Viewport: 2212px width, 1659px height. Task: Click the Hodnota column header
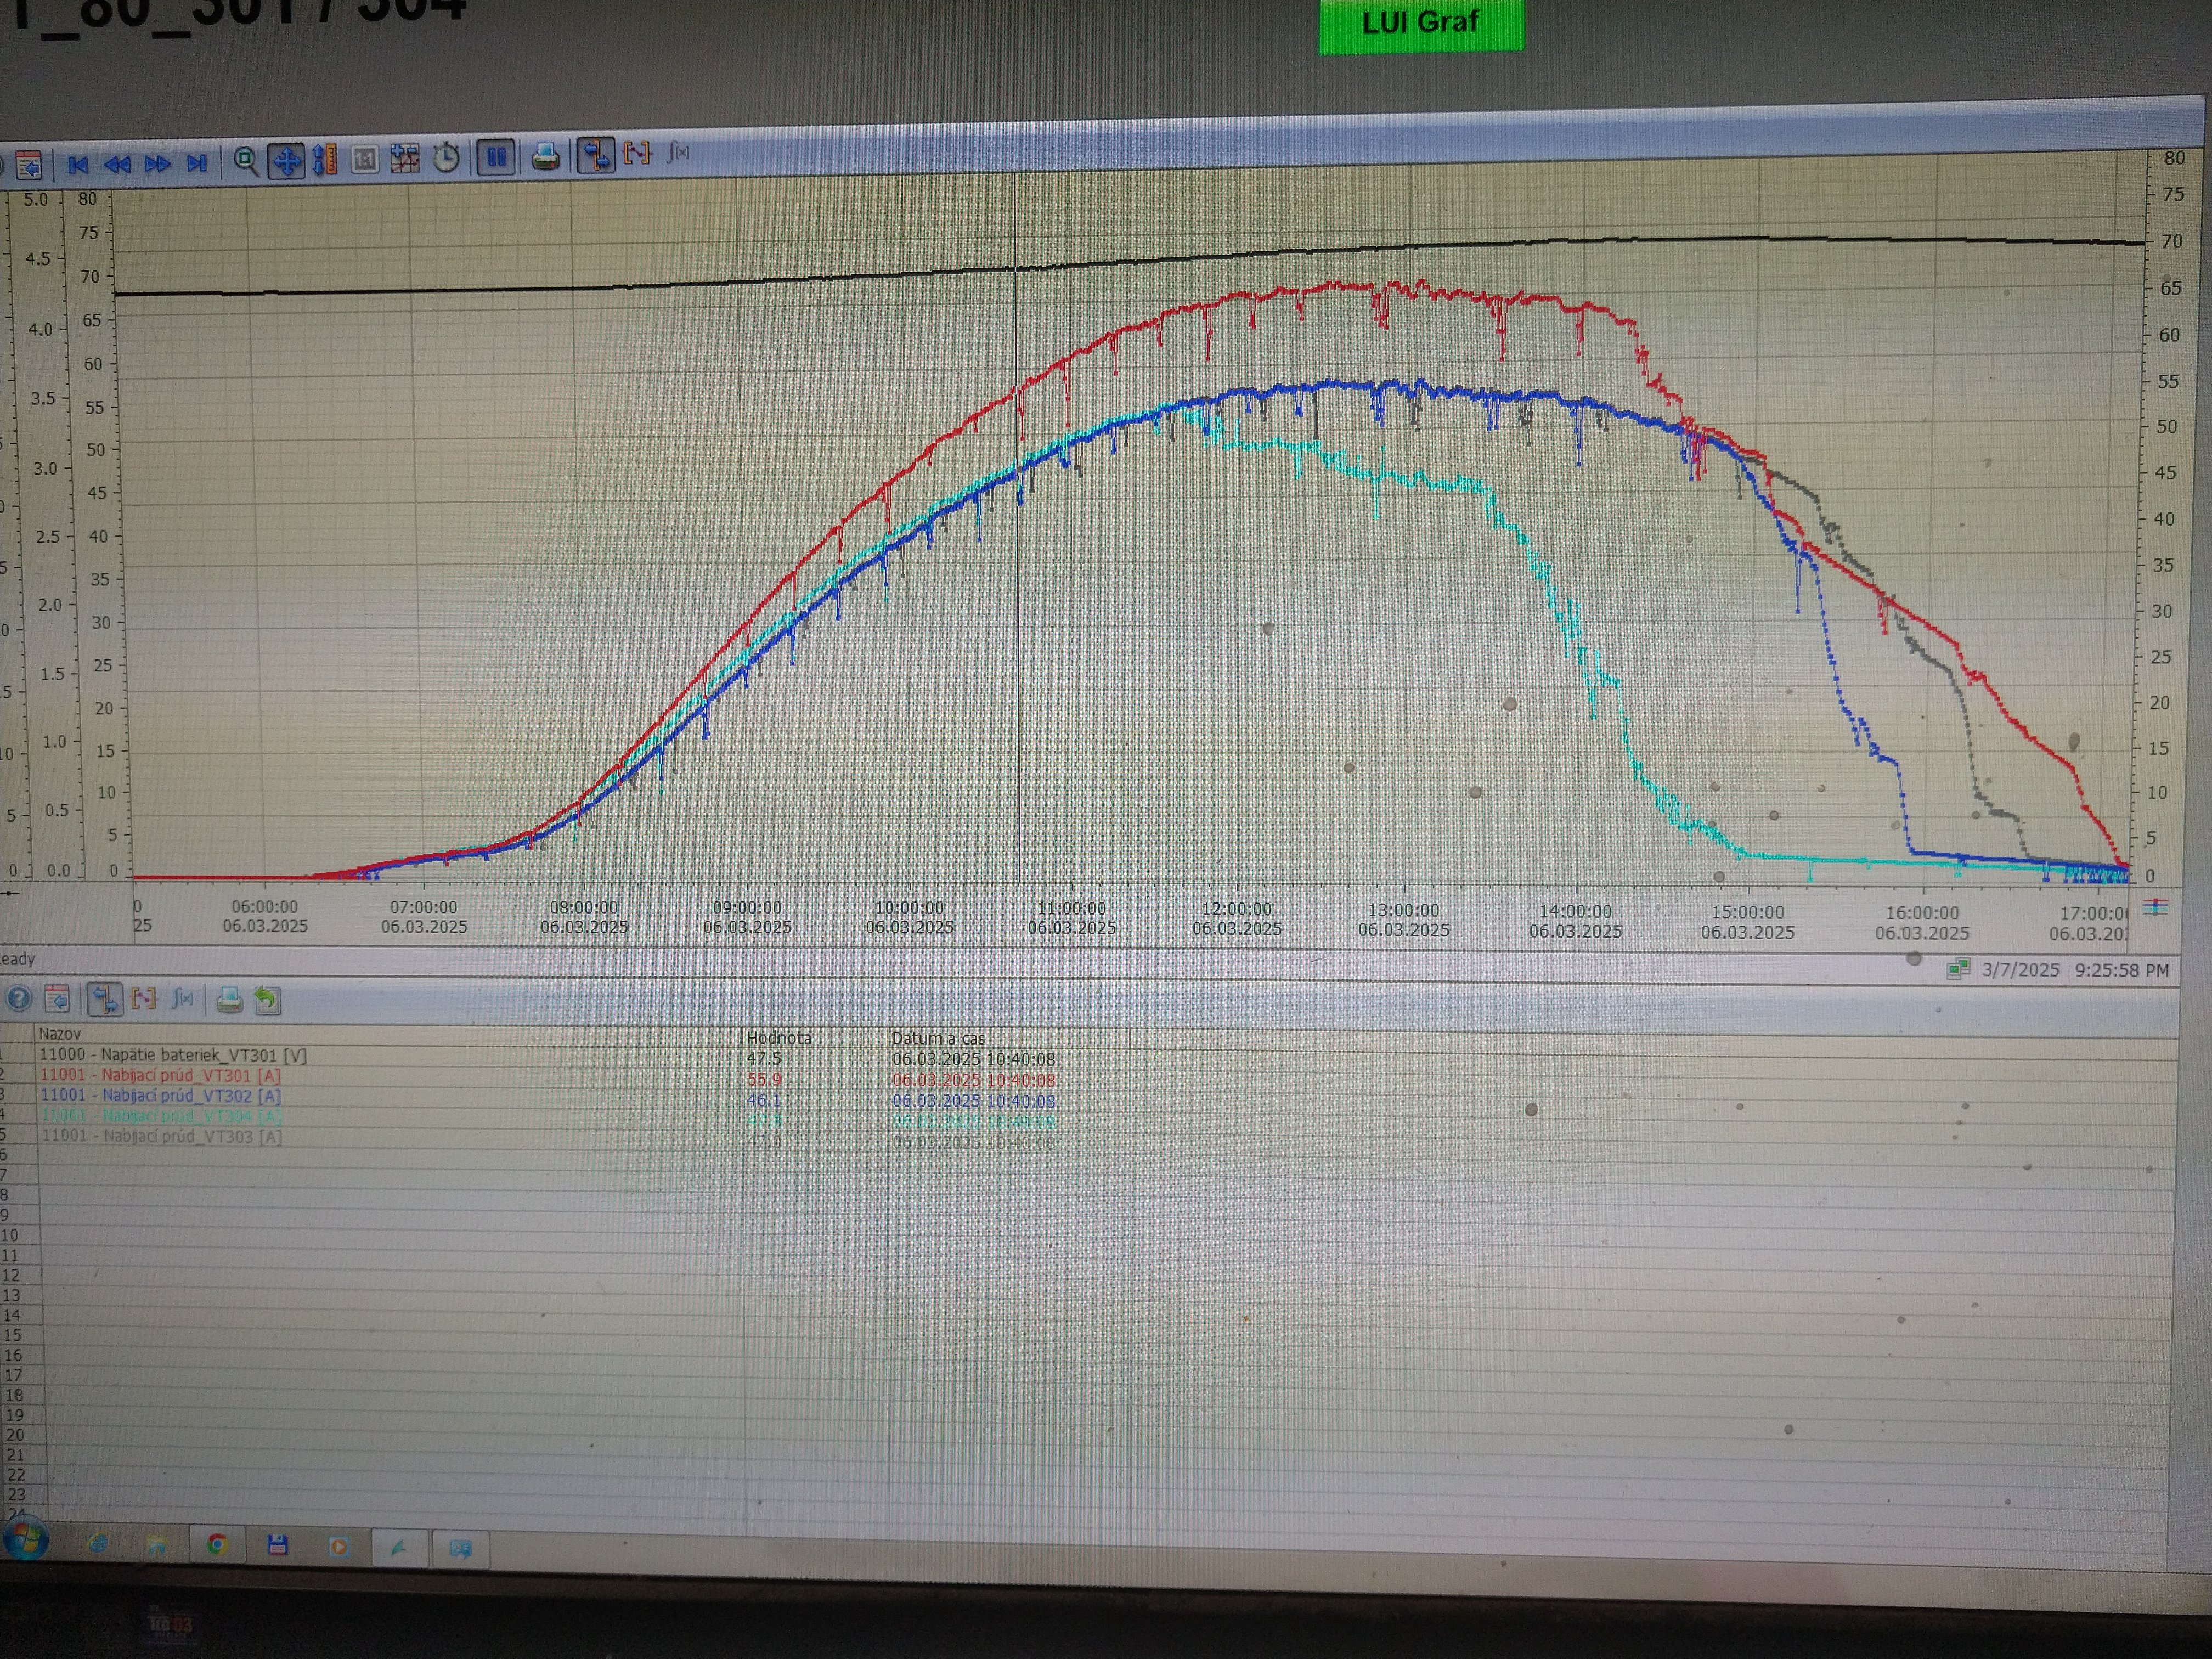click(x=779, y=1038)
